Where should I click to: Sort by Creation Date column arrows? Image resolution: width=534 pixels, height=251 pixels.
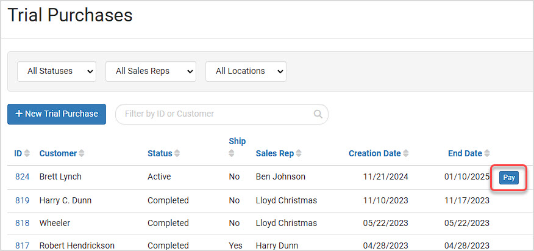click(405, 153)
